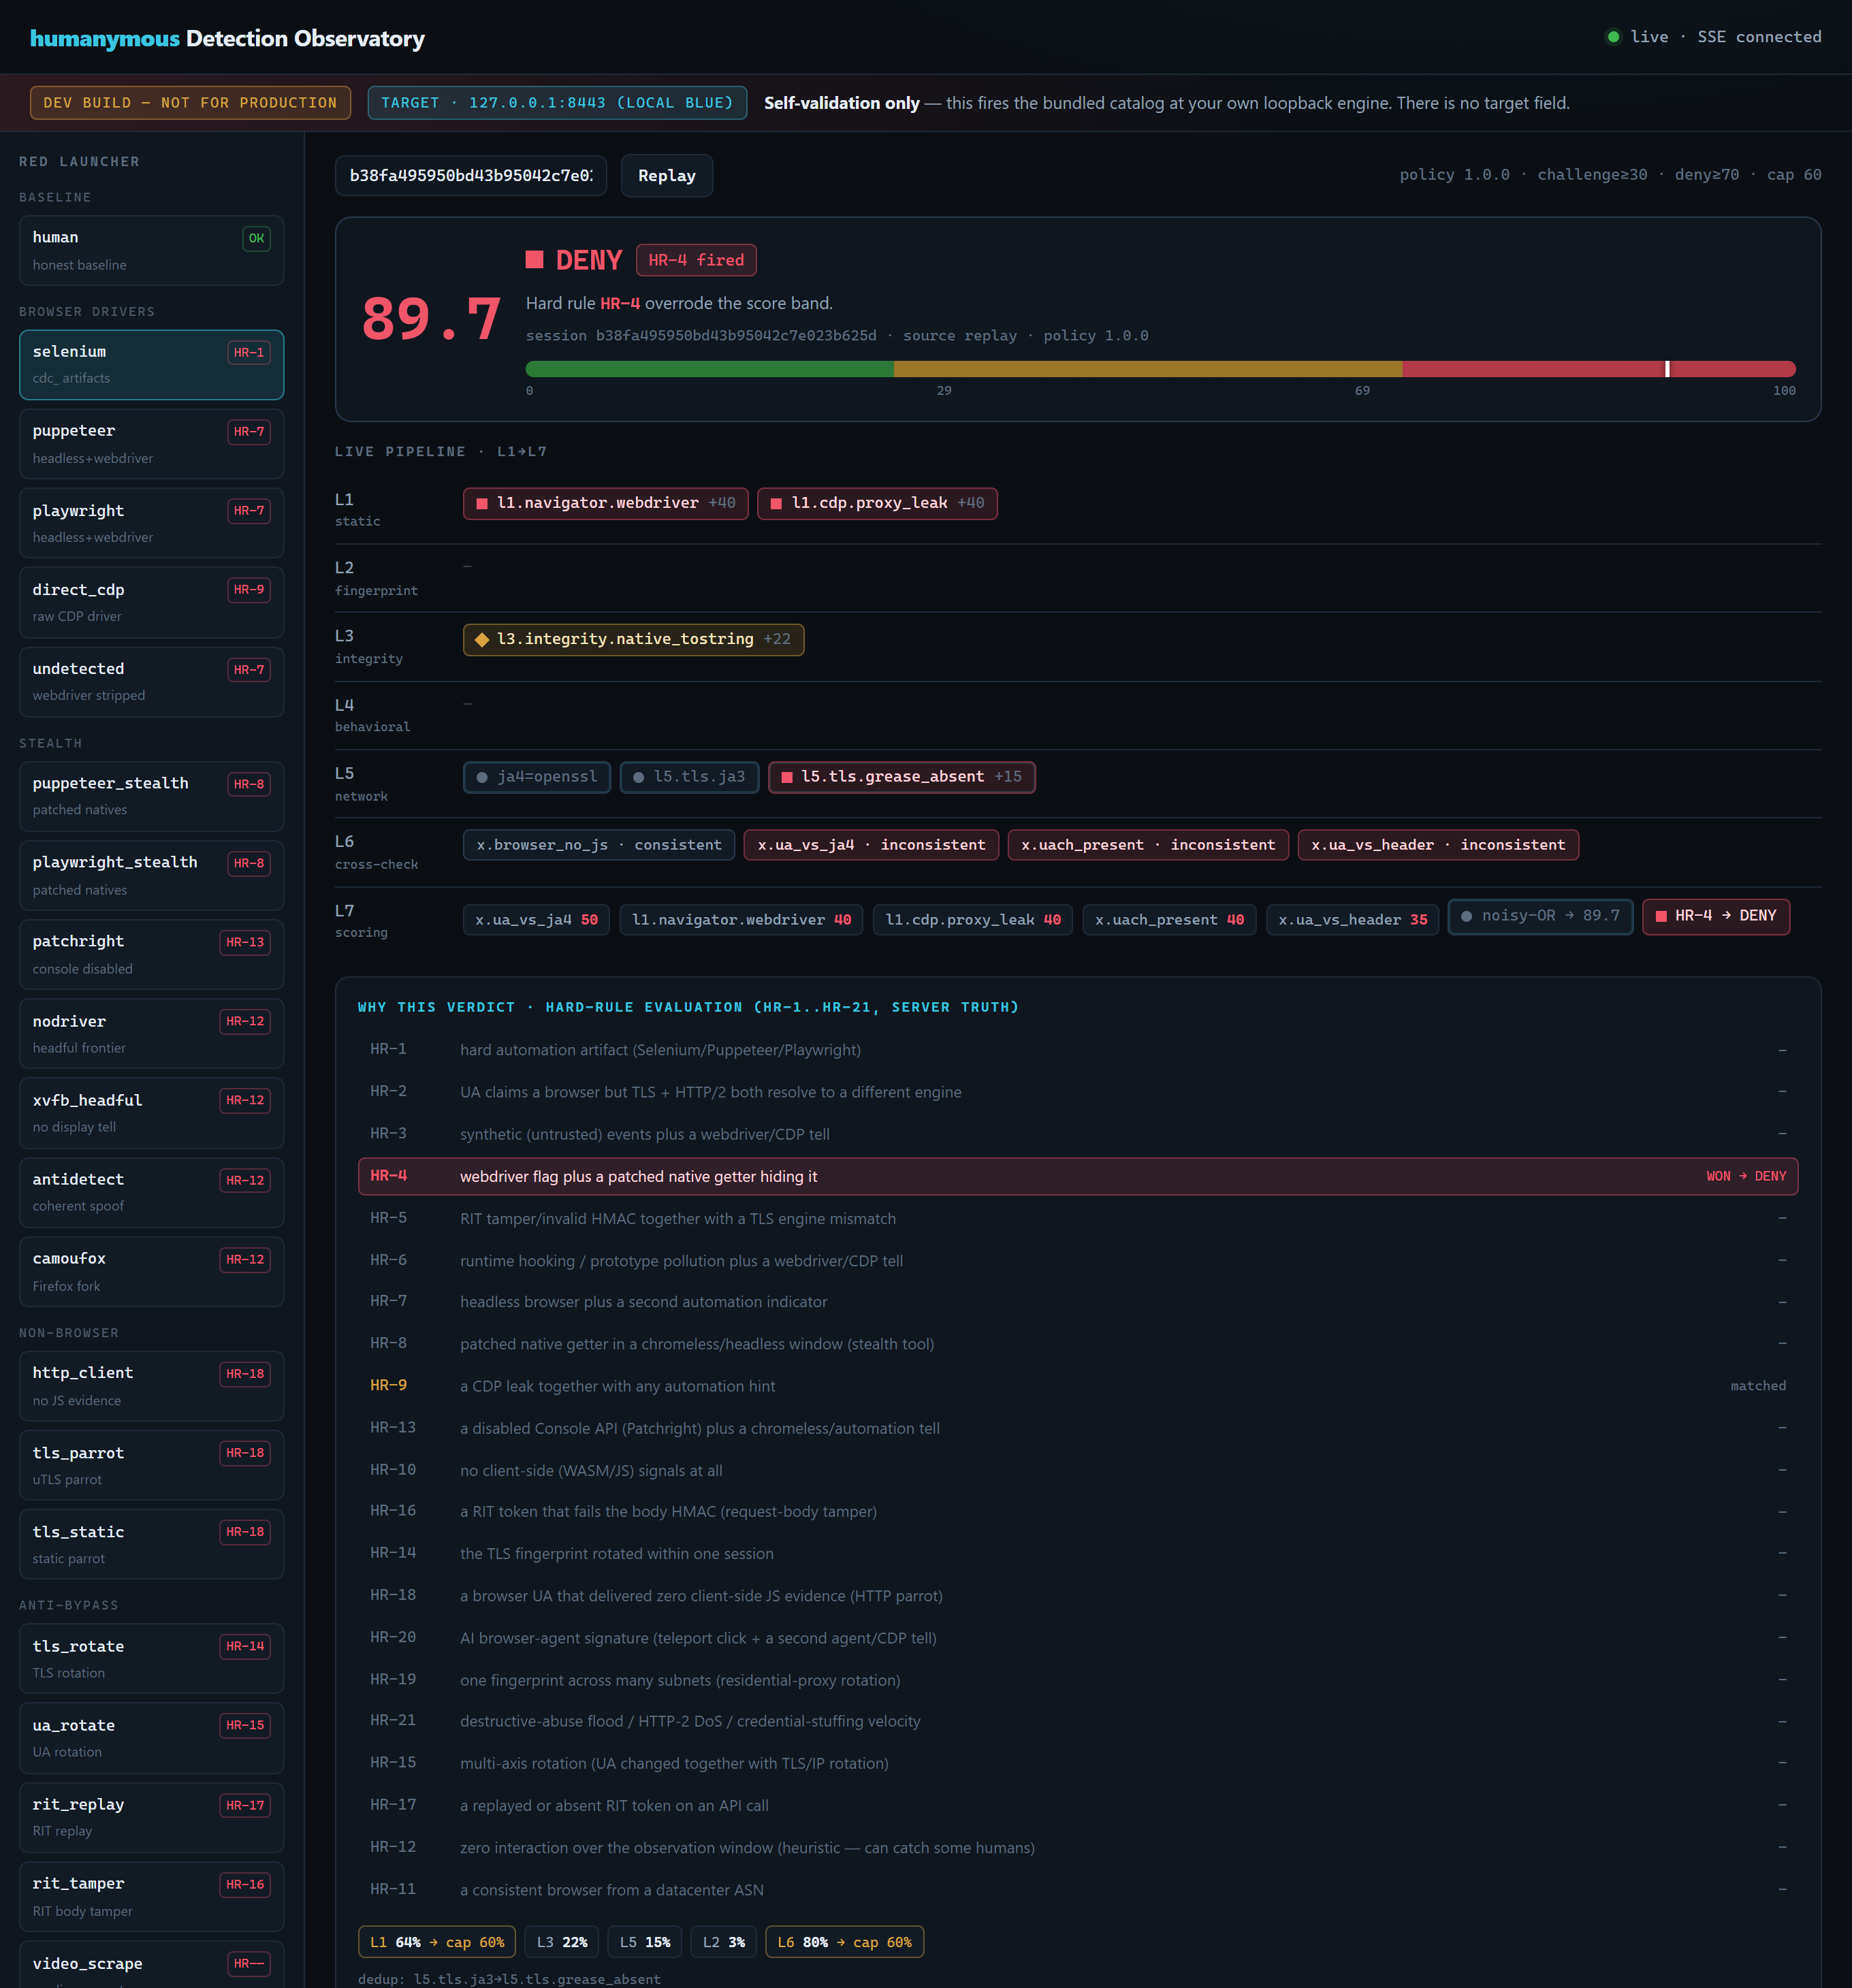This screenshot has width=1852, height=1988.
Task: Launch the http_client no JS evidence scenario
Action: pos(151,1386)
